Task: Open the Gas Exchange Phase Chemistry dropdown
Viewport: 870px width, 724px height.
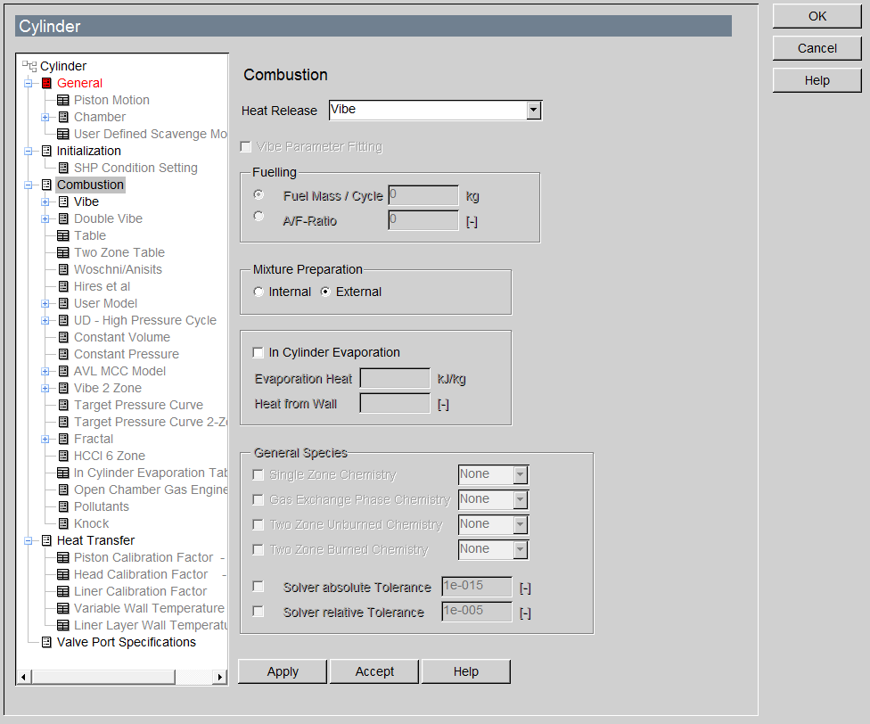Action: click(520, 500)
